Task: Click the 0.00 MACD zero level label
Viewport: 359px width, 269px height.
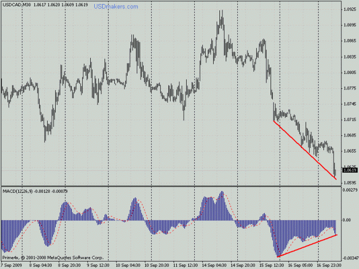Action: click(346, 220)
